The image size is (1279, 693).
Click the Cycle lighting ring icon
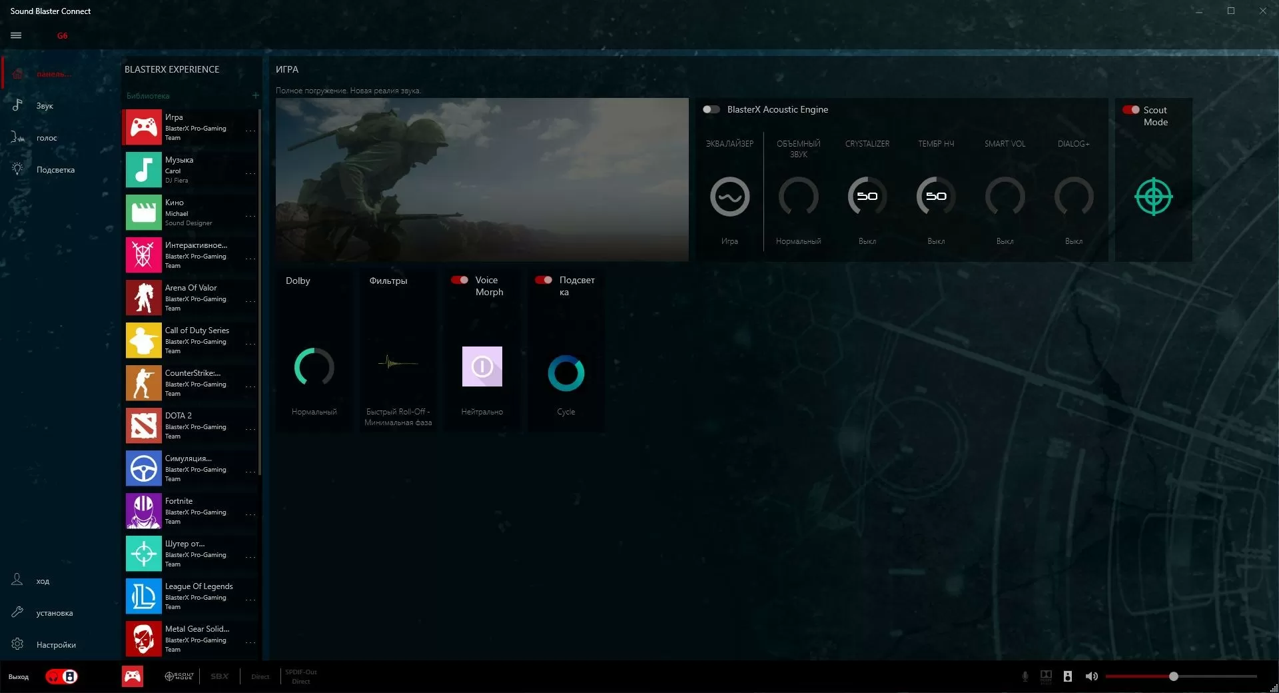point(566,373)
